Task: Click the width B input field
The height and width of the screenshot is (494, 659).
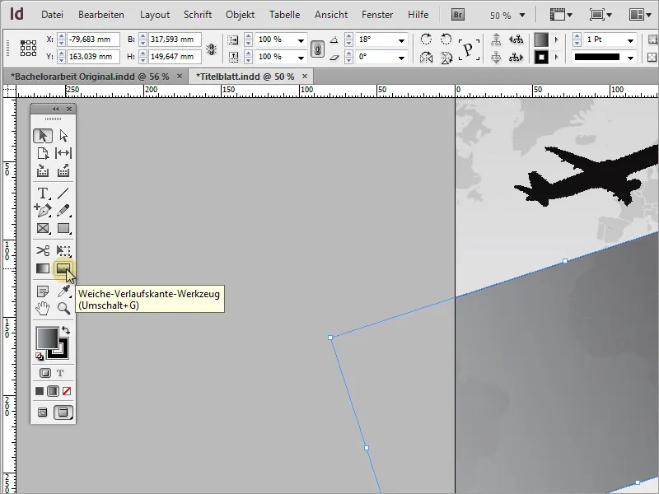Action: pyautogui.click(x=175, y=40)
